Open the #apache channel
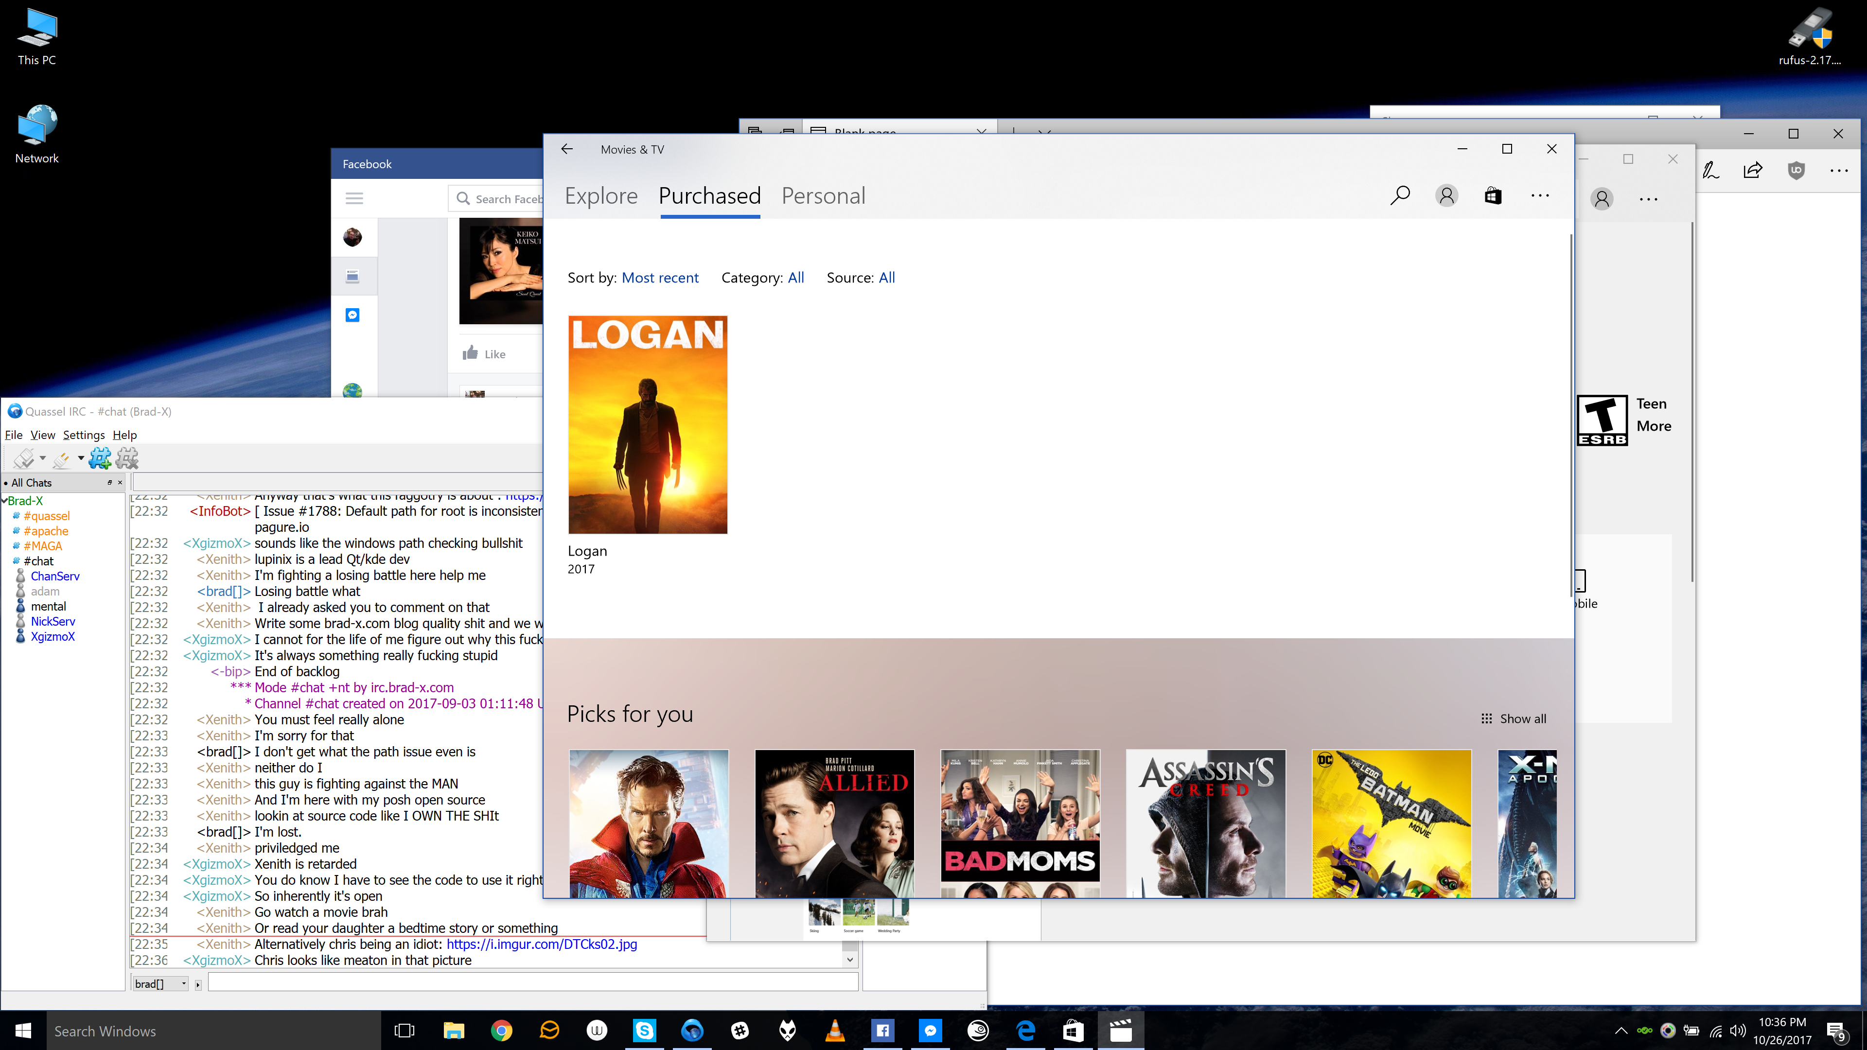 pos(46,531)
